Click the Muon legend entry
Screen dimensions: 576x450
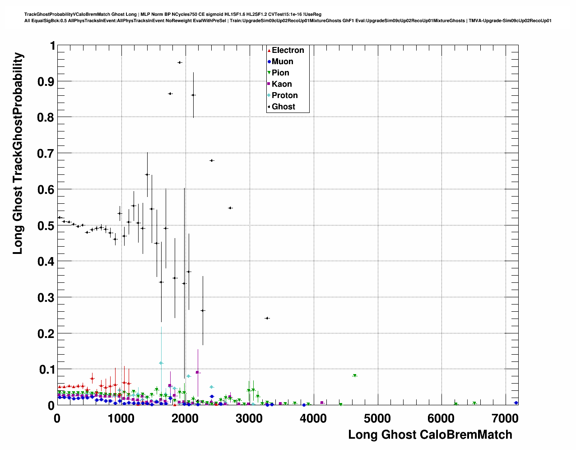click(x=280, y=61)
